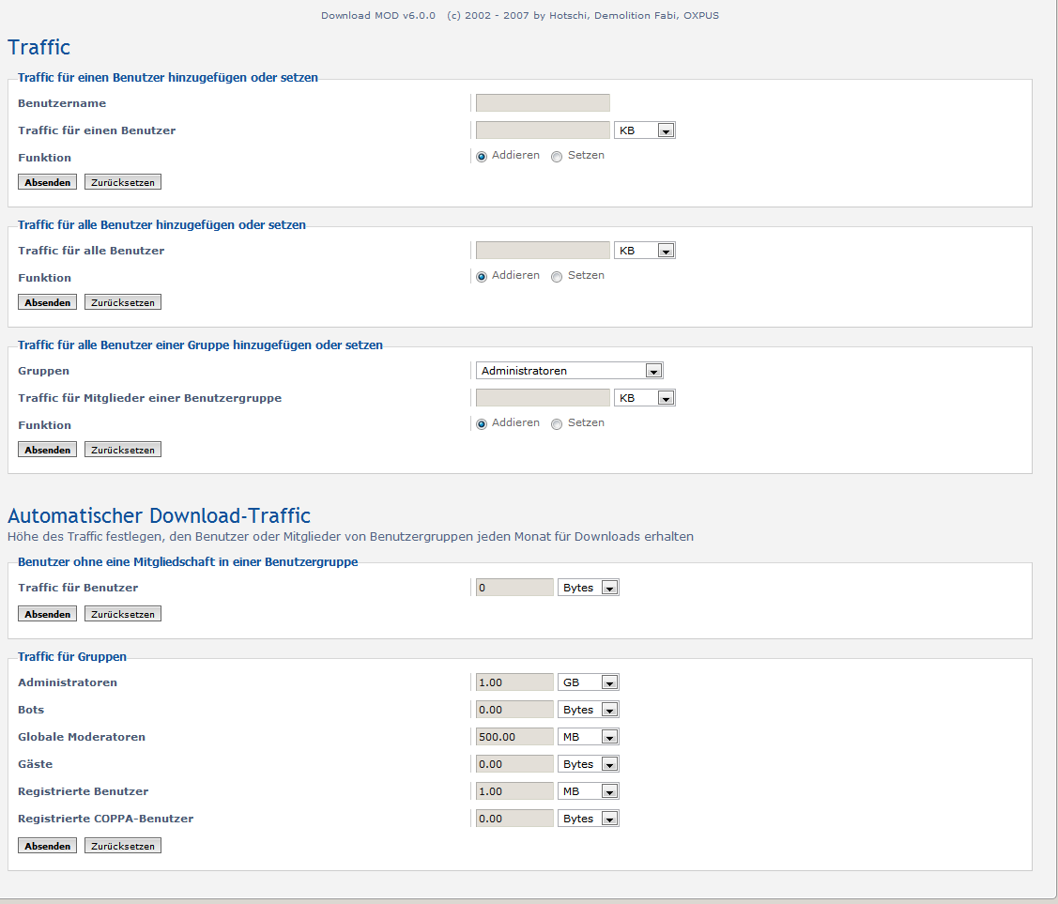Focus the Gäste traffic amount field
This screenshot has width=1058, height=904.
tap(514, 764)
